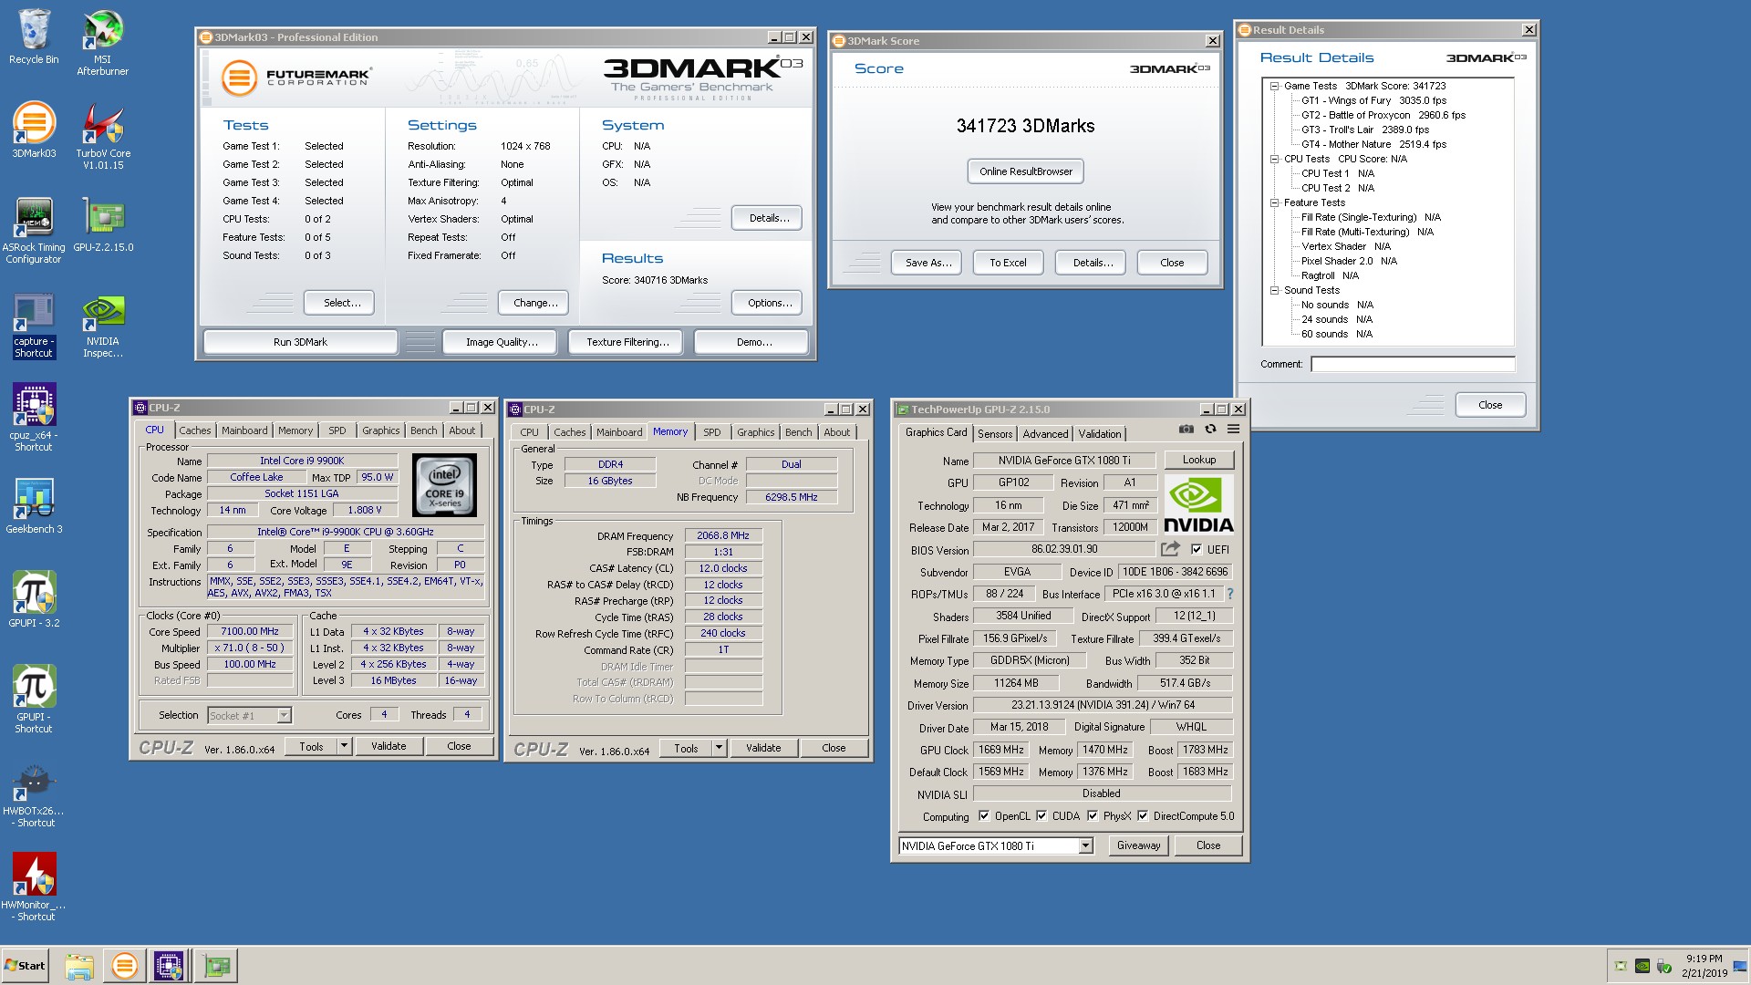Click the taskbar clock

pyautogui.click(x=1704, y=966)
